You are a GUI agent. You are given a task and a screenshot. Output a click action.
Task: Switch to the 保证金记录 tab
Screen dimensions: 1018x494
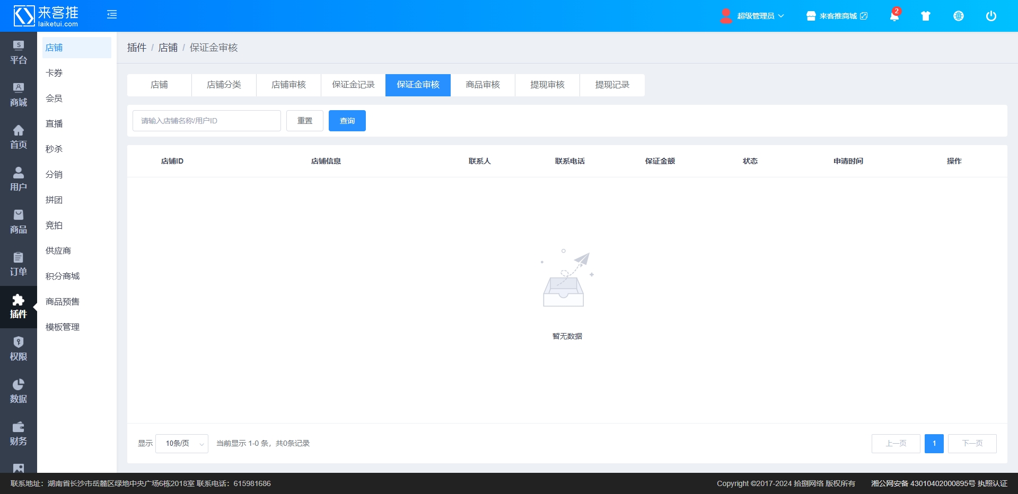pos(353,85)
